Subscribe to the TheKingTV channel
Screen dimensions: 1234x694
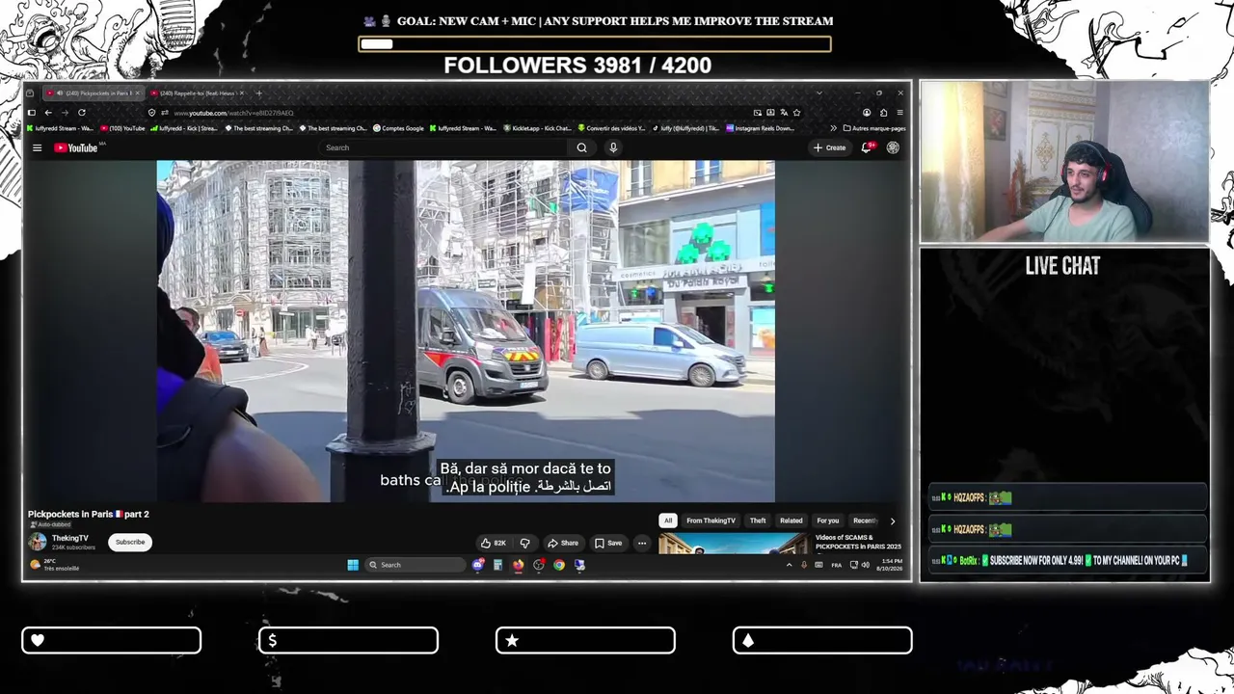(x=130, y=542)
